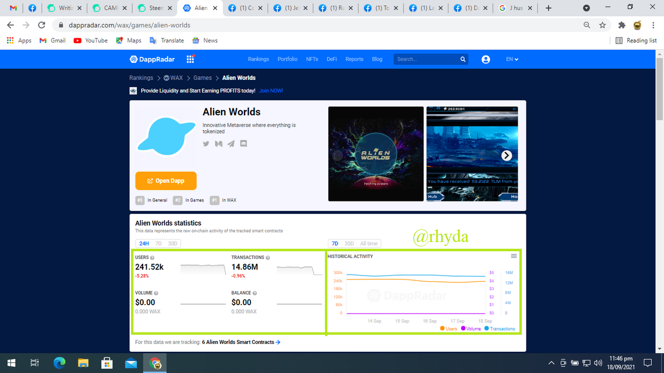Screen dimensions: 664x373
Task: Open Microsoft Edge from taskbar
Action: 60,363
